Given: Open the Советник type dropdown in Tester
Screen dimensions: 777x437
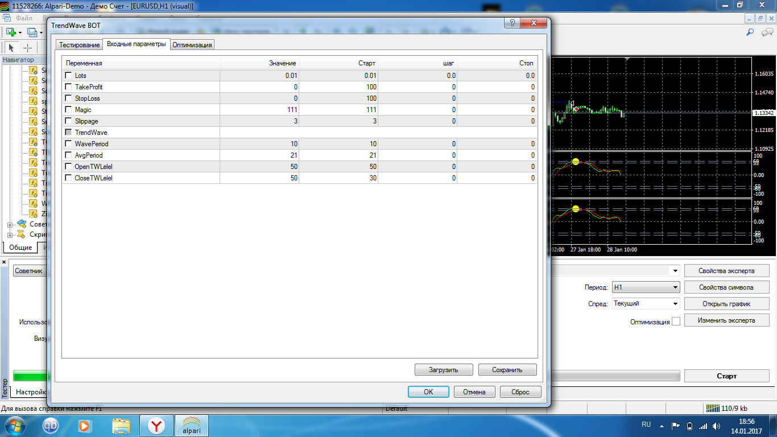Looking at the screenshot, I should click(30, 271).
